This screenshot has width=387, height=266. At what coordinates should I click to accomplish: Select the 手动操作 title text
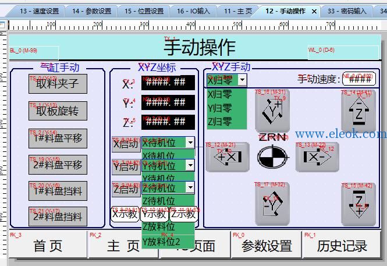tap(200, 47)
